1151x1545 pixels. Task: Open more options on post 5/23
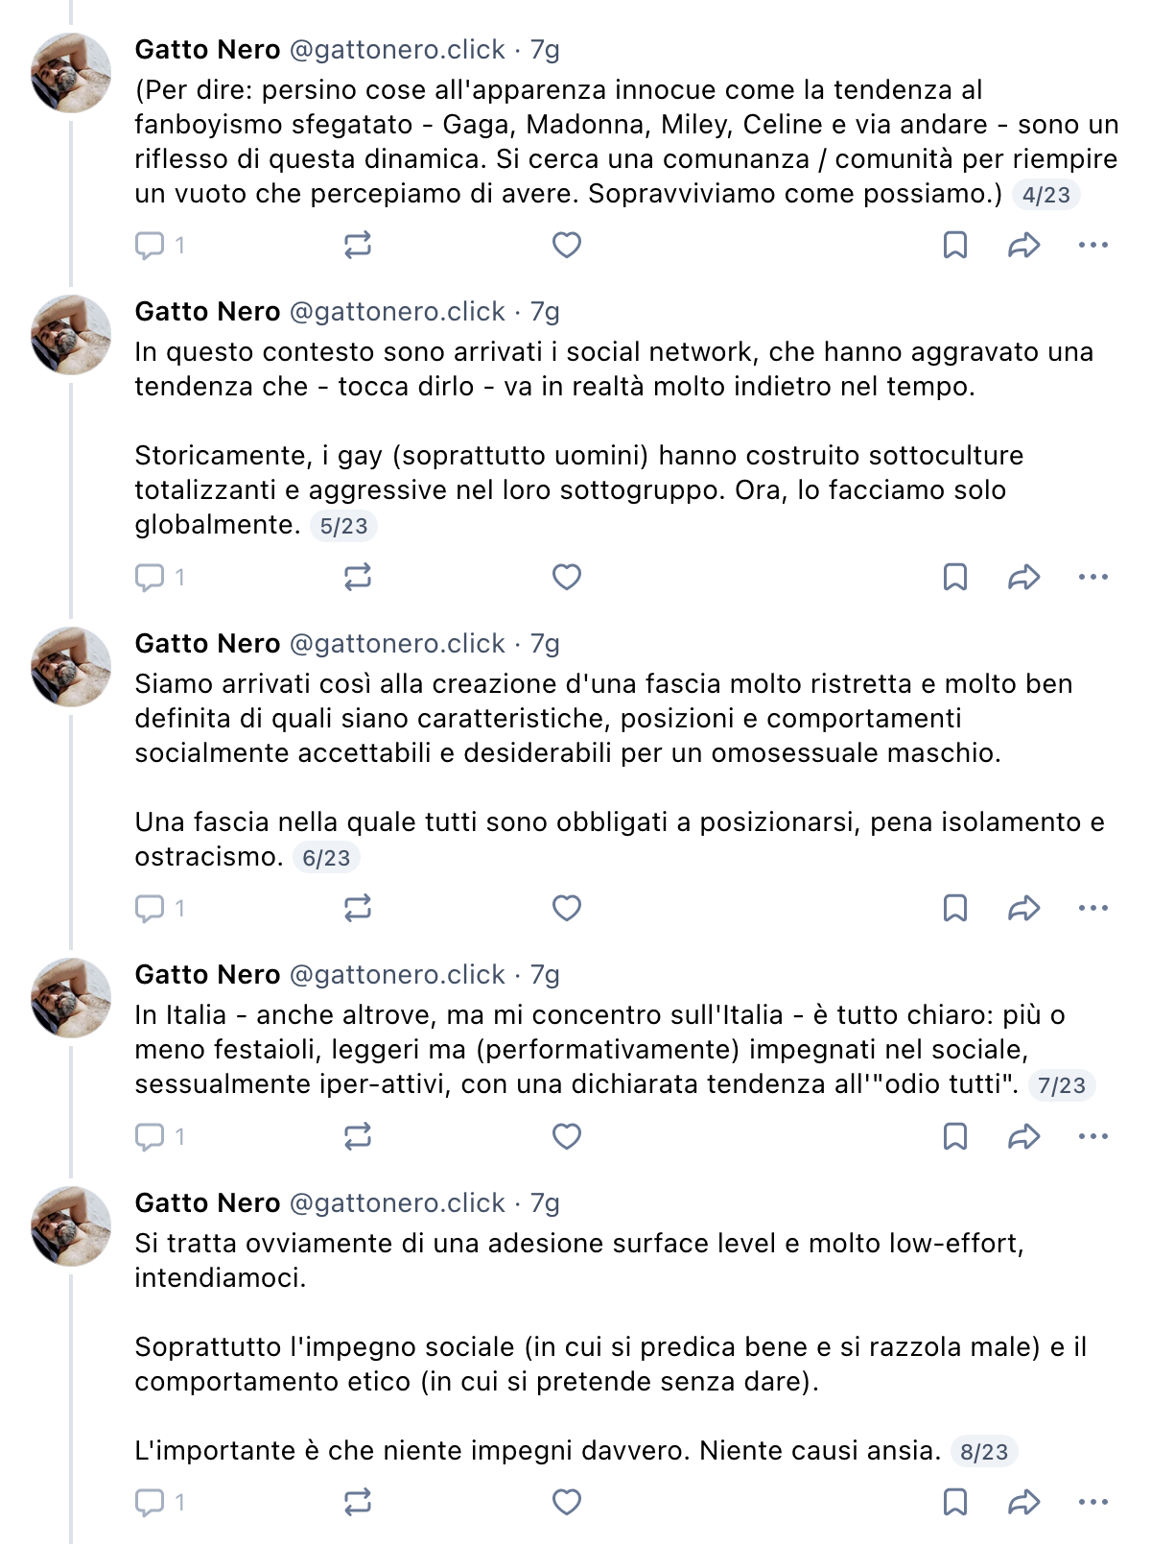[1093, 578]
